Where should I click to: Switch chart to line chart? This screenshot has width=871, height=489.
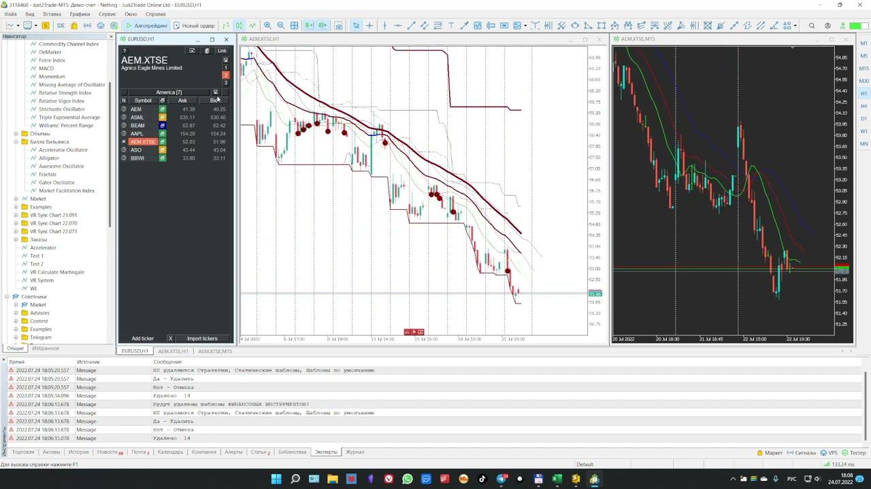click(252, 26)
